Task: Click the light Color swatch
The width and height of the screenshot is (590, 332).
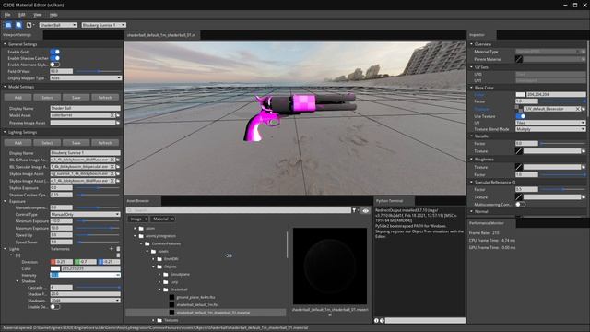Action: pos(55,268)
